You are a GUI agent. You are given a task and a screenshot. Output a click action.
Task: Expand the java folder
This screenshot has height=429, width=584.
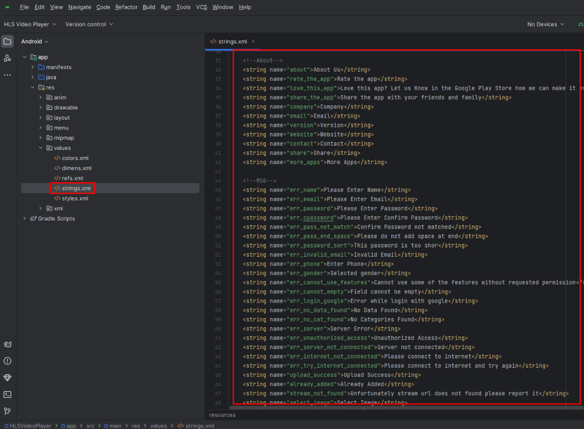(33, 77)
